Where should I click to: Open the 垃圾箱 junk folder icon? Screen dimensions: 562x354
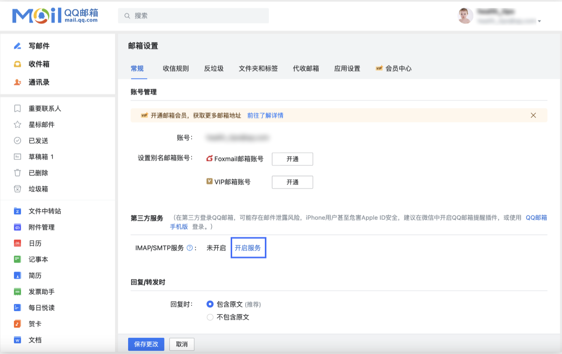click(17, 189)
